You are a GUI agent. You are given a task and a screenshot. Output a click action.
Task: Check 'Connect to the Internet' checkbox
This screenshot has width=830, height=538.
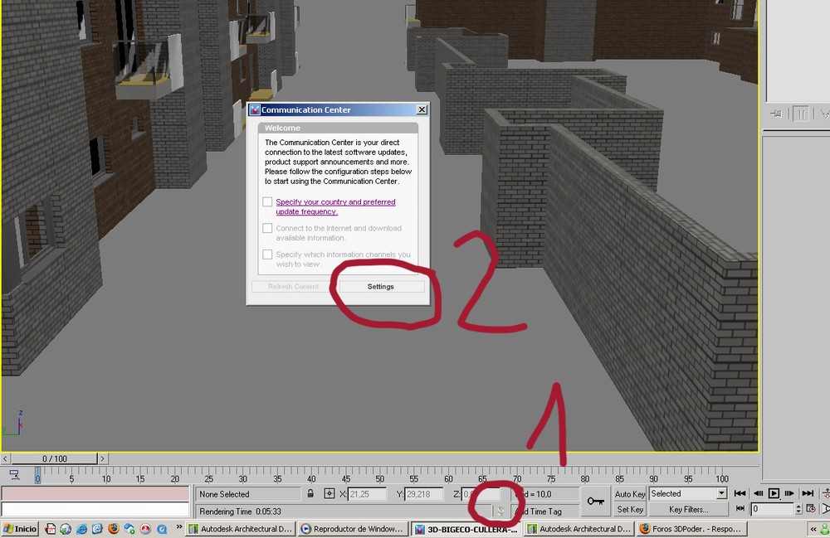(267, 228)
